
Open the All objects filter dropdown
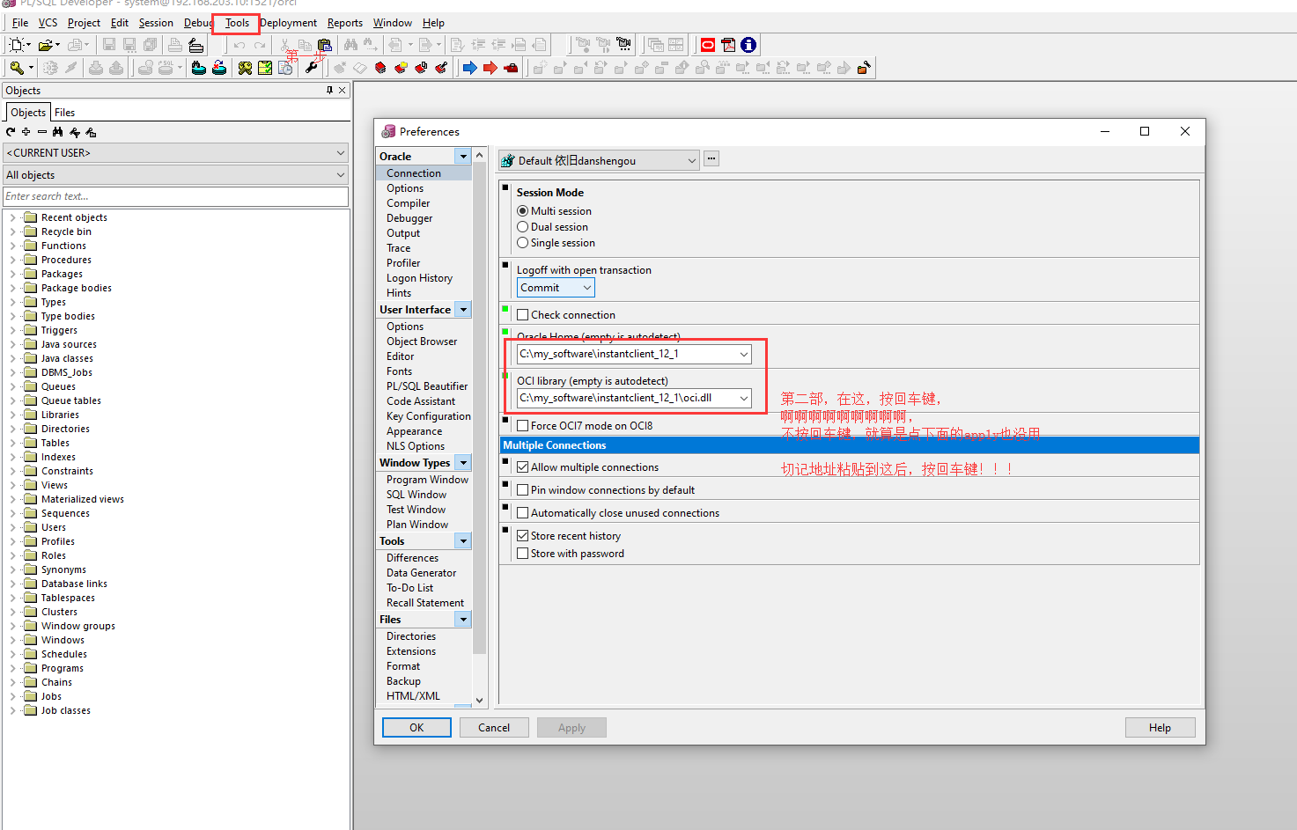click(176, 175)
